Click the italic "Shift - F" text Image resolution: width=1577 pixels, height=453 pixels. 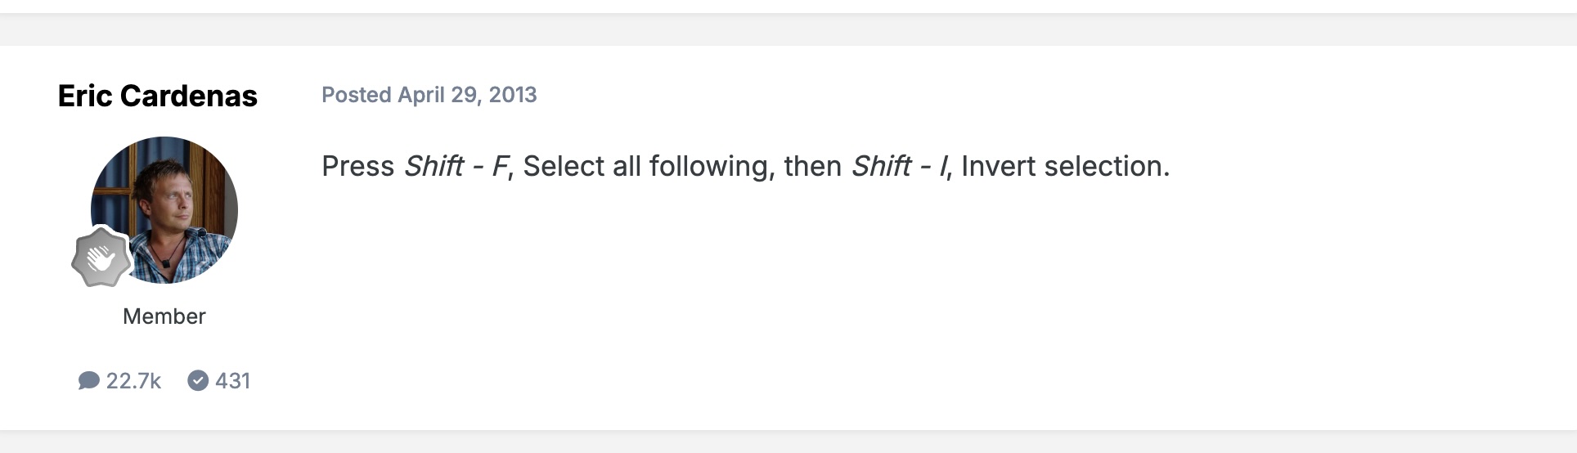click(x=456, y=166)
